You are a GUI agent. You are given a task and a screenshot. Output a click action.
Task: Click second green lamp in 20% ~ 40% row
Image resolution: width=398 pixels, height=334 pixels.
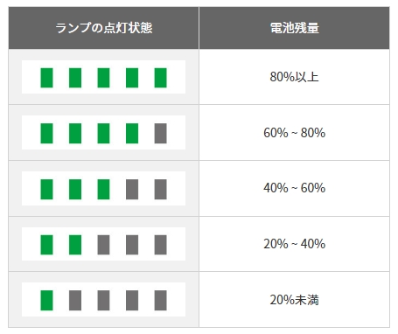[x=75, y=245]
